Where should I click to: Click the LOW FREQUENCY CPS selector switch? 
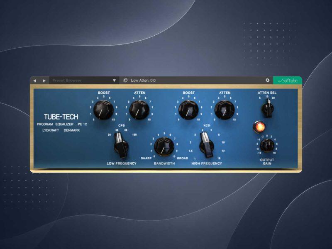click(121, 146)
